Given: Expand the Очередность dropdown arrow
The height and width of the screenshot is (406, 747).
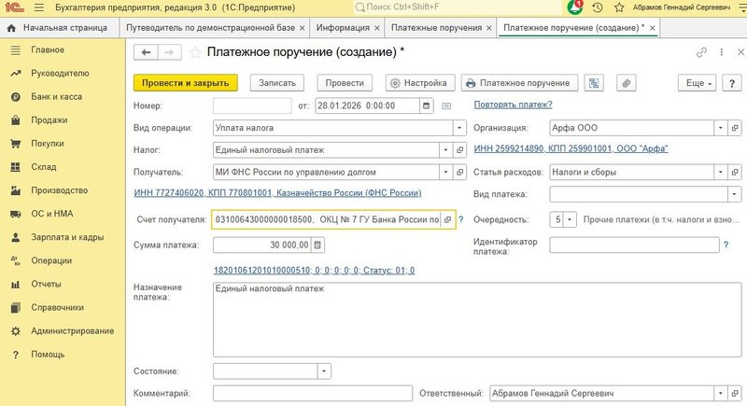Looking at the screenshot, I should coord(570,219).
